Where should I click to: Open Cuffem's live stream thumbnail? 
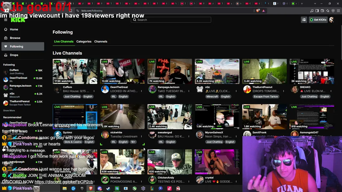tap(75, 71)
